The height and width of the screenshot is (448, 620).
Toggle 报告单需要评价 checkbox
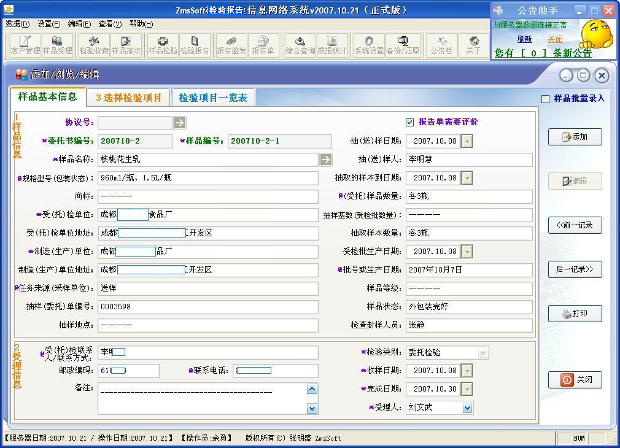coord(409,122)
